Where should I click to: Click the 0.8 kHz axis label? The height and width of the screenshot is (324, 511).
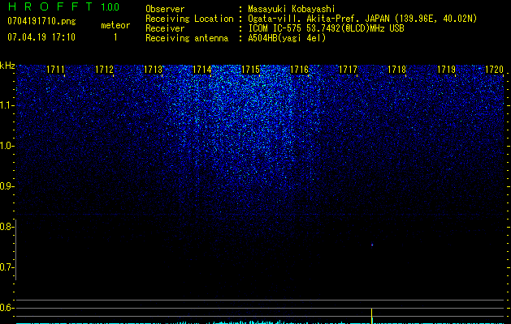click(6, 227)
